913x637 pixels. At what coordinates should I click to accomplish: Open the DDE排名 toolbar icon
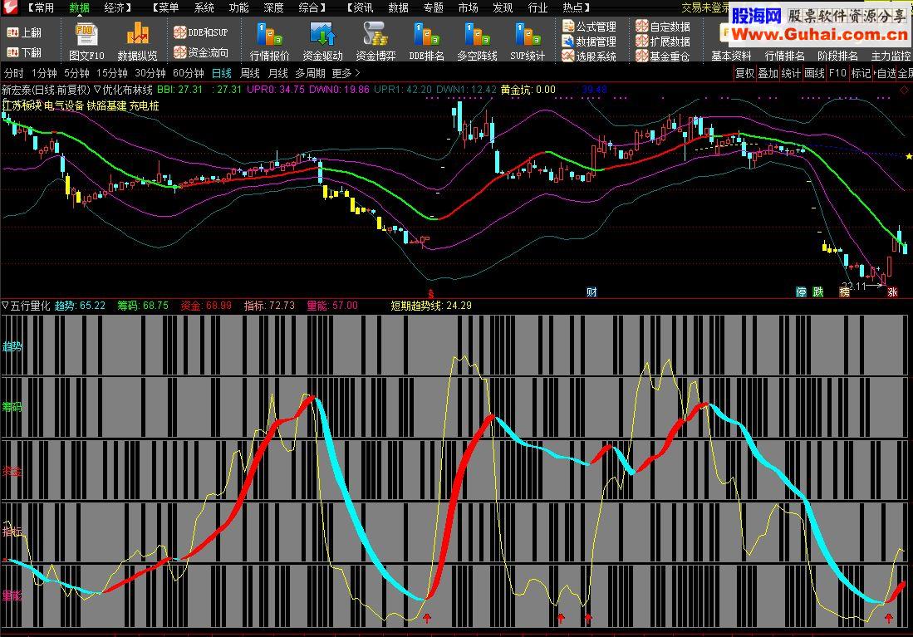pyautogui.click(x=426, y=34)
